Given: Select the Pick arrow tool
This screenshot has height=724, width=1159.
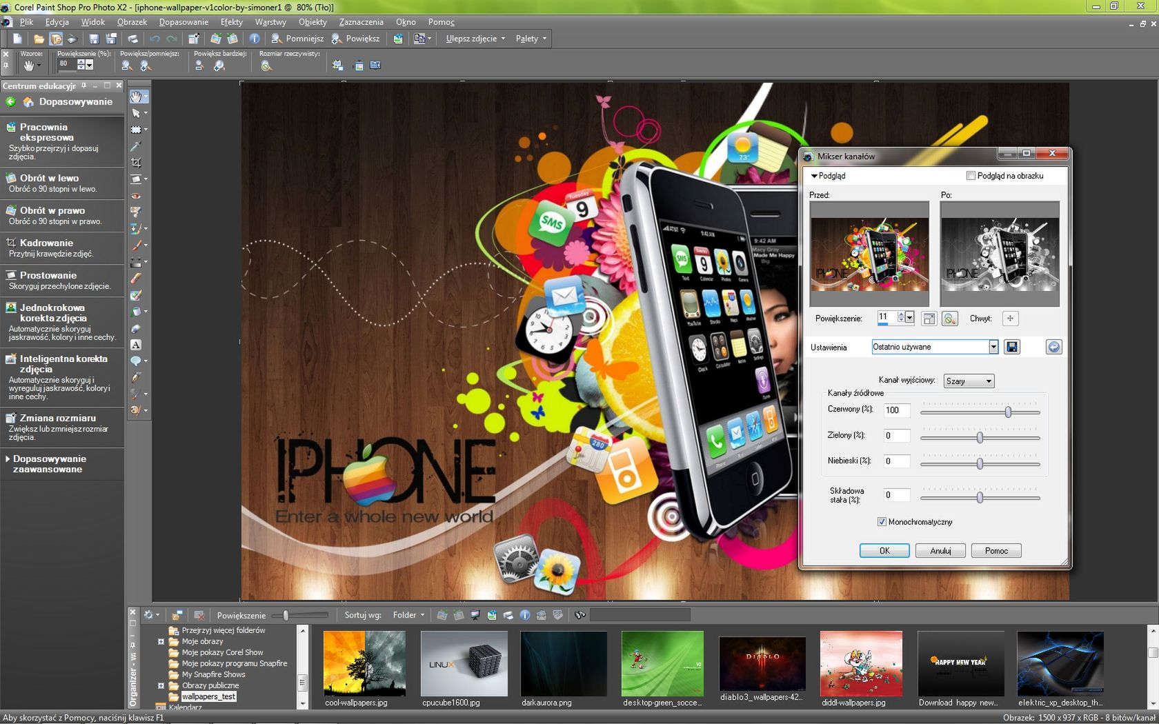Looking at the screenshot, I should [136, 113].
